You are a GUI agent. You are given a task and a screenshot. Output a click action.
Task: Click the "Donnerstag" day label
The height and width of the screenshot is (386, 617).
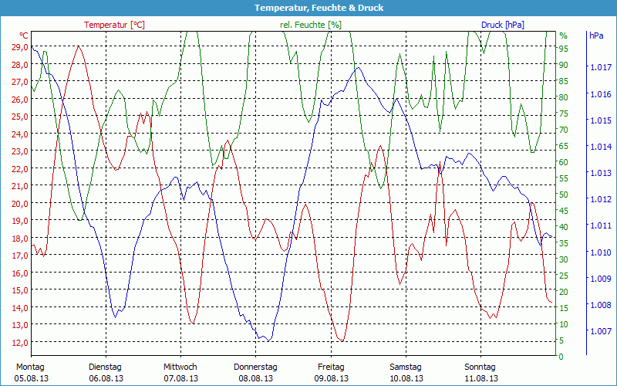pos(255,367)
